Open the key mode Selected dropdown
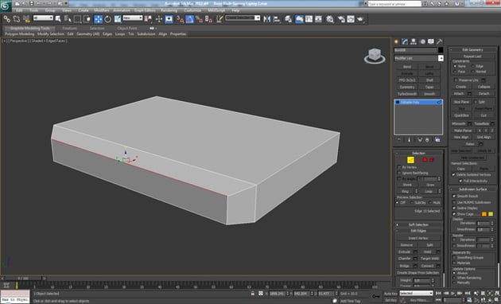The width and height of the screenshot is (501, 304). pyautogui.click(x=416, y=293)
